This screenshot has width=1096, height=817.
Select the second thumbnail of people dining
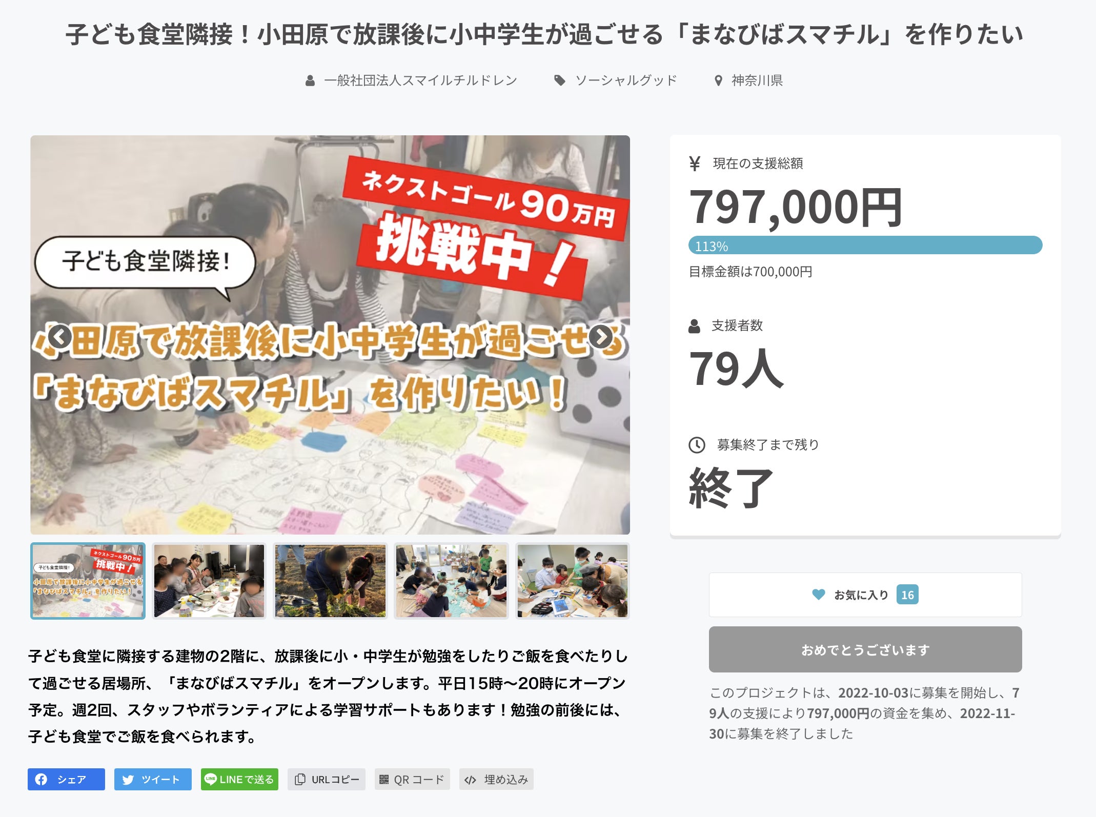click(209, 581)
